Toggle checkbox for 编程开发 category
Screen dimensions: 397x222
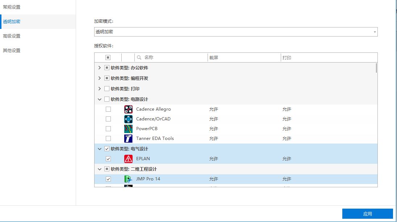click(x=107, y=78)
